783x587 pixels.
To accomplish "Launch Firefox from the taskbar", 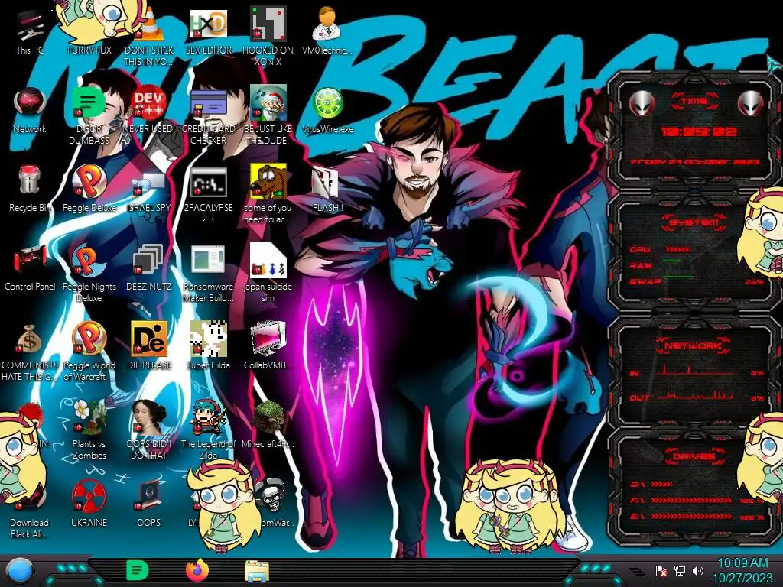I will pos(197,570).
